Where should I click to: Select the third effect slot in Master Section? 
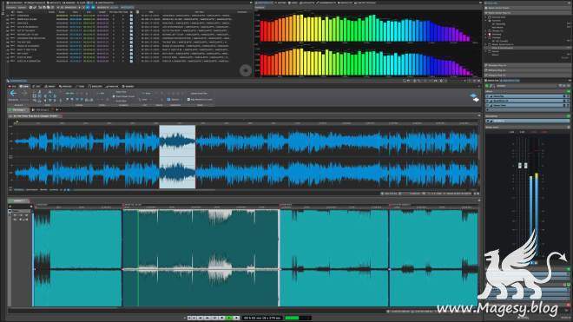pos(528,105)
